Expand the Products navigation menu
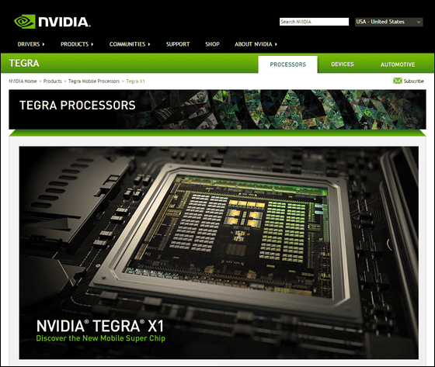This screenshot has width=435, height=367. pyautogui.click(x=77, y=44)
